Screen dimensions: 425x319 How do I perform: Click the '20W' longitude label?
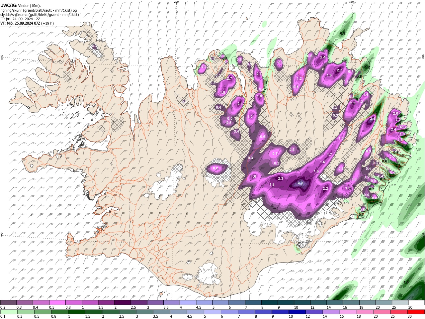177,2
